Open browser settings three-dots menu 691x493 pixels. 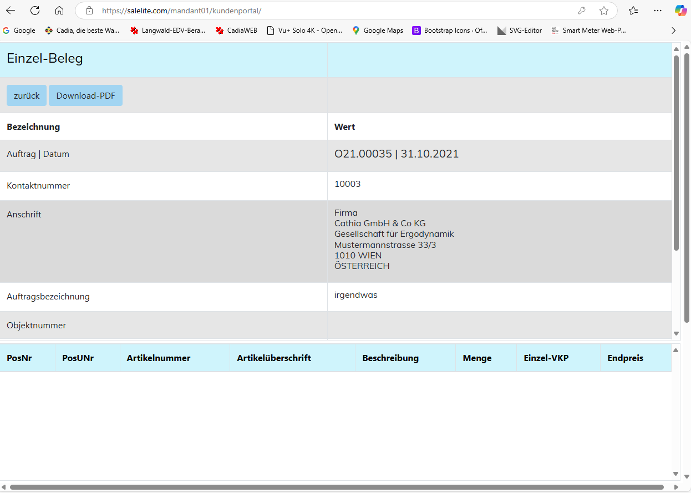(x=658, y=11)
